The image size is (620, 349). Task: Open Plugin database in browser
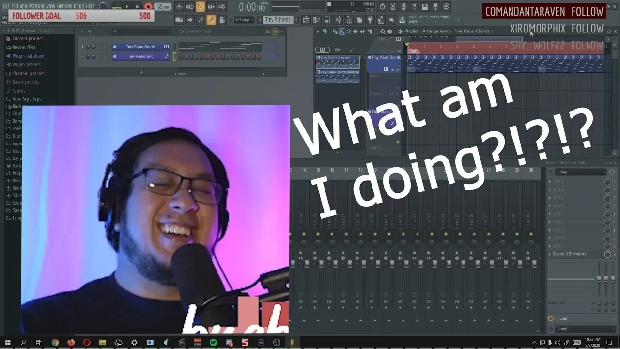pos(28,56)
